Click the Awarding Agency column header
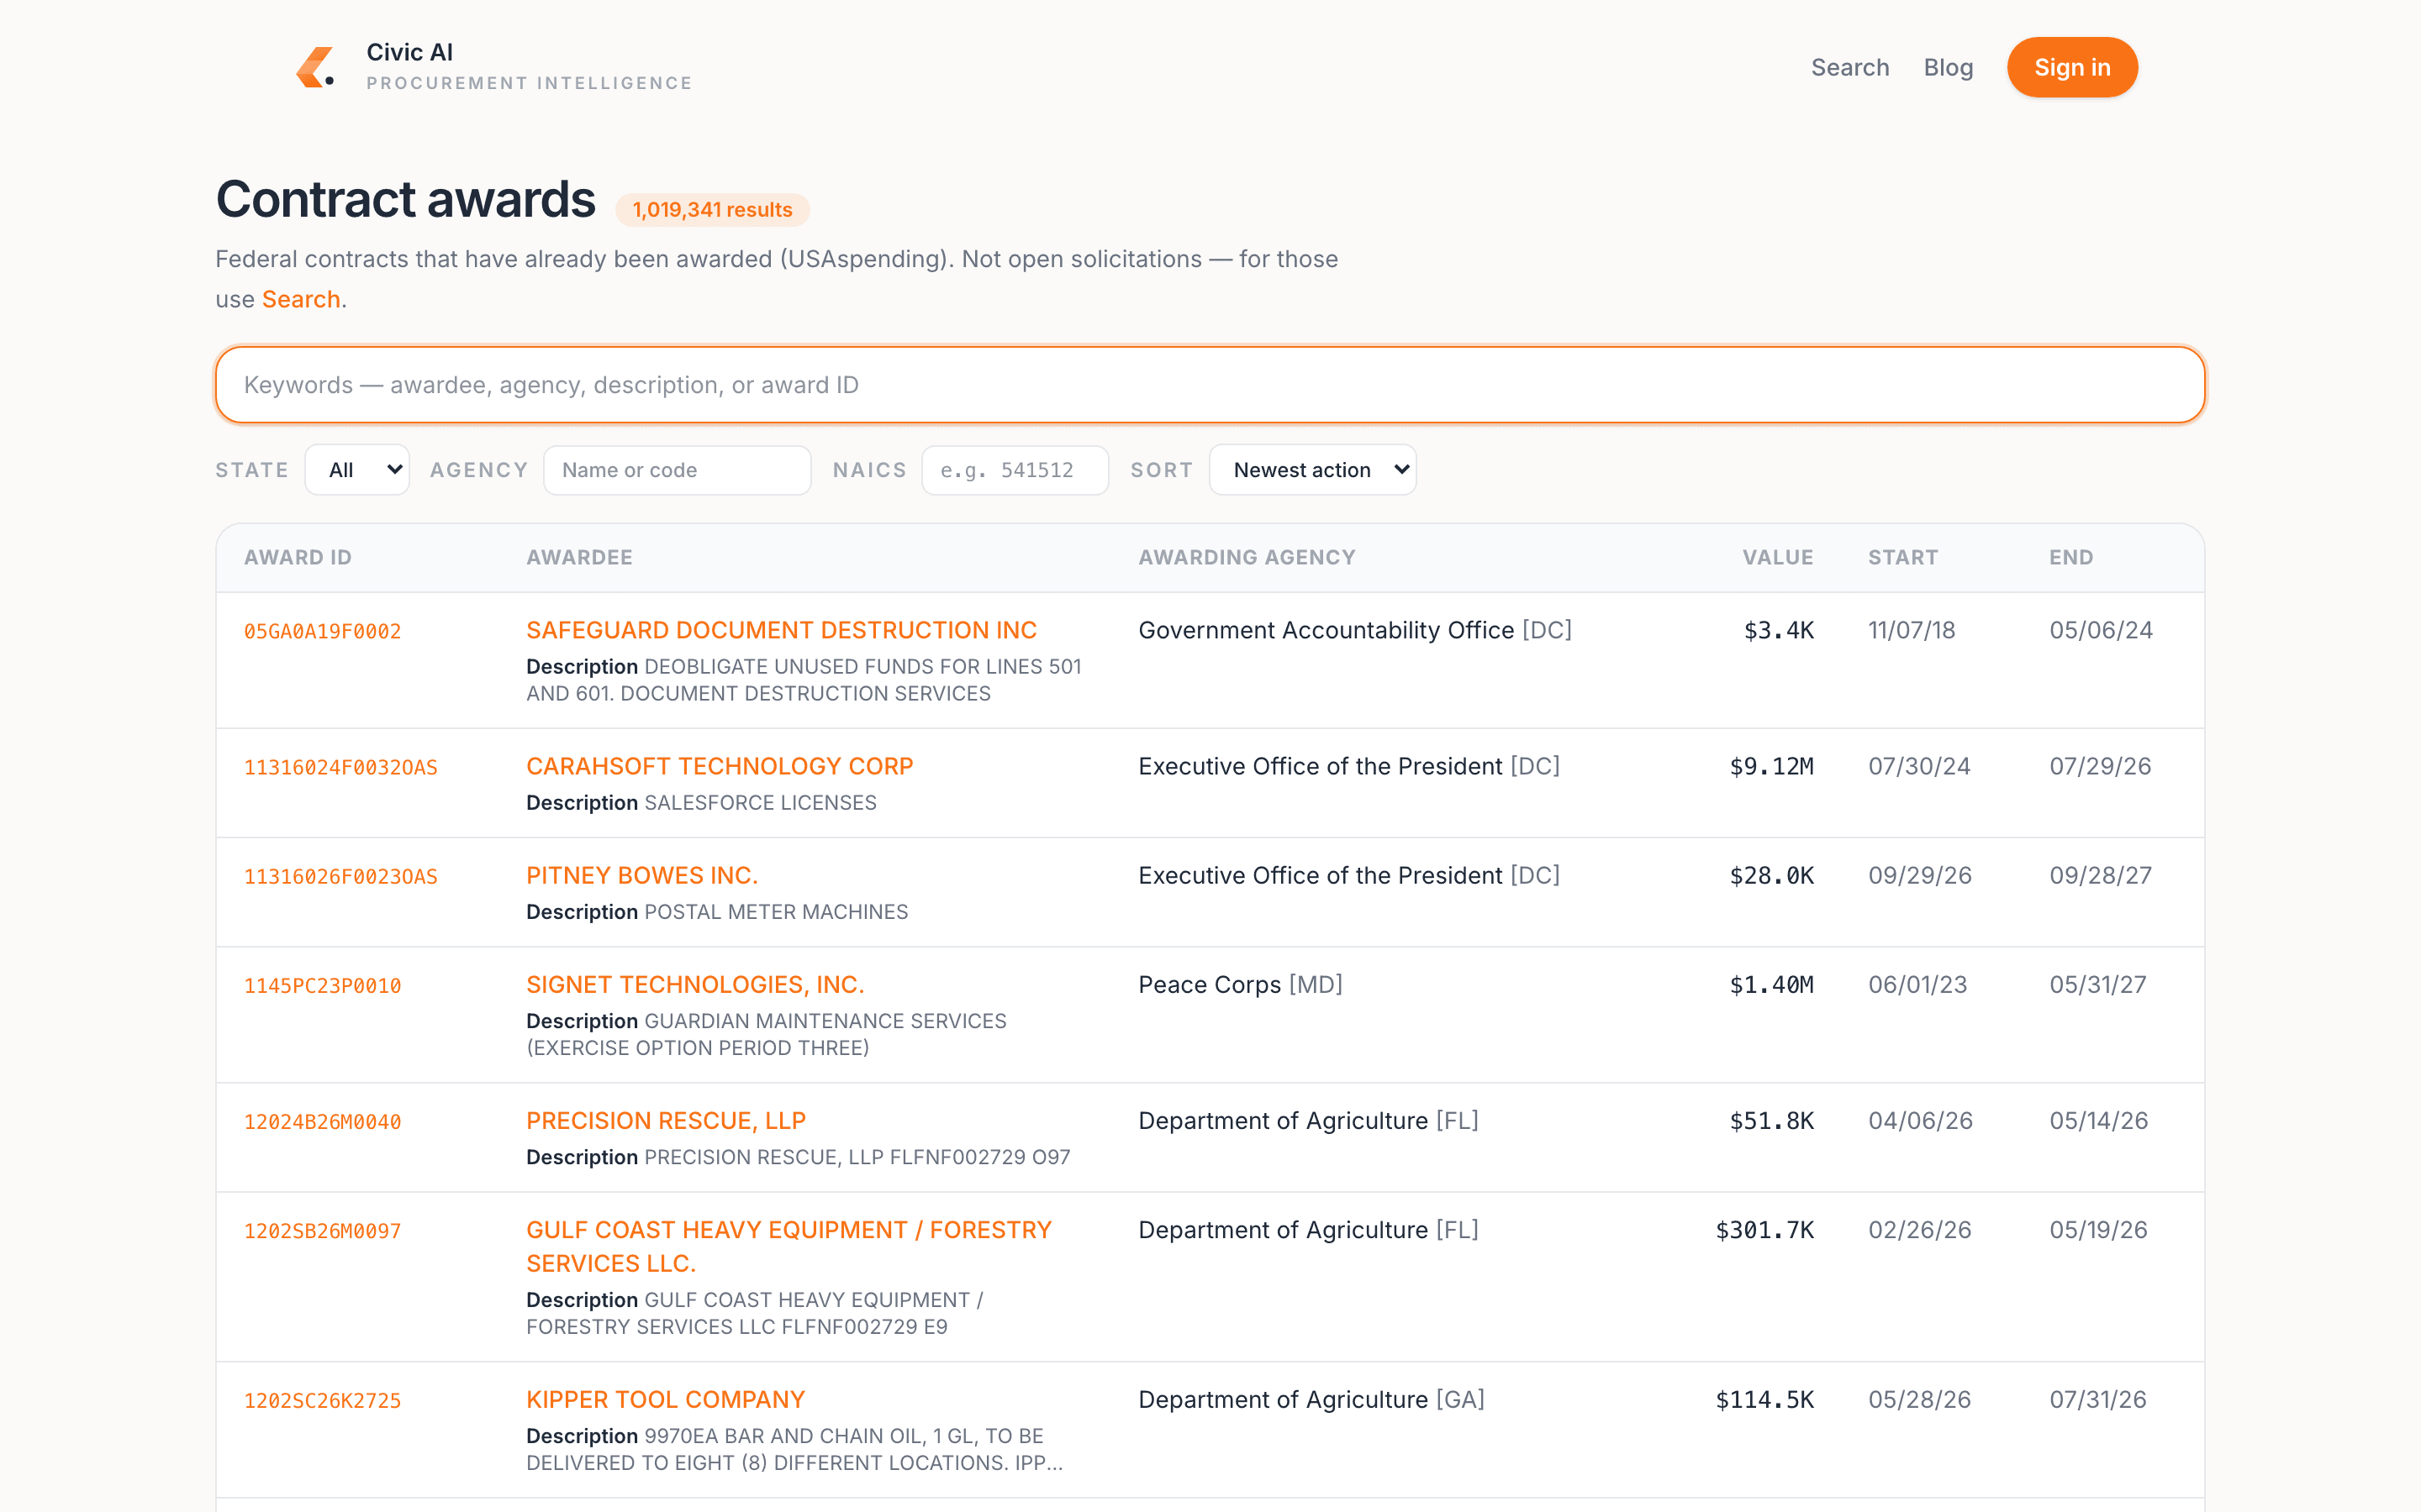The image size is (2421, 1512). tap(1247, 557)
